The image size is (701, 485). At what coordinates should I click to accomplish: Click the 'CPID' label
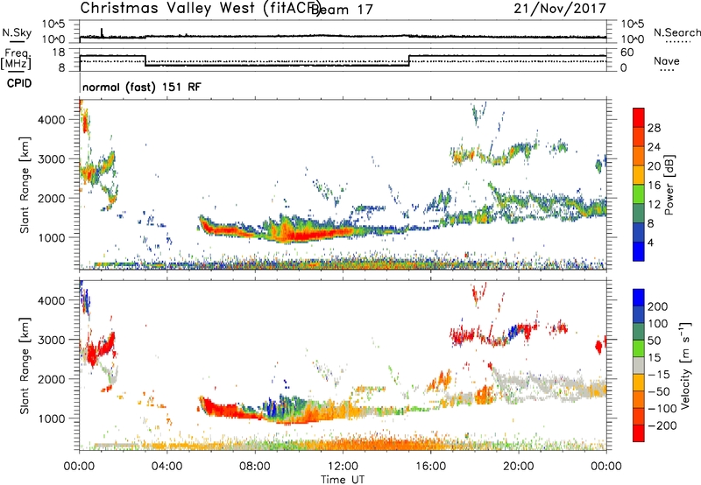[19, 83]
